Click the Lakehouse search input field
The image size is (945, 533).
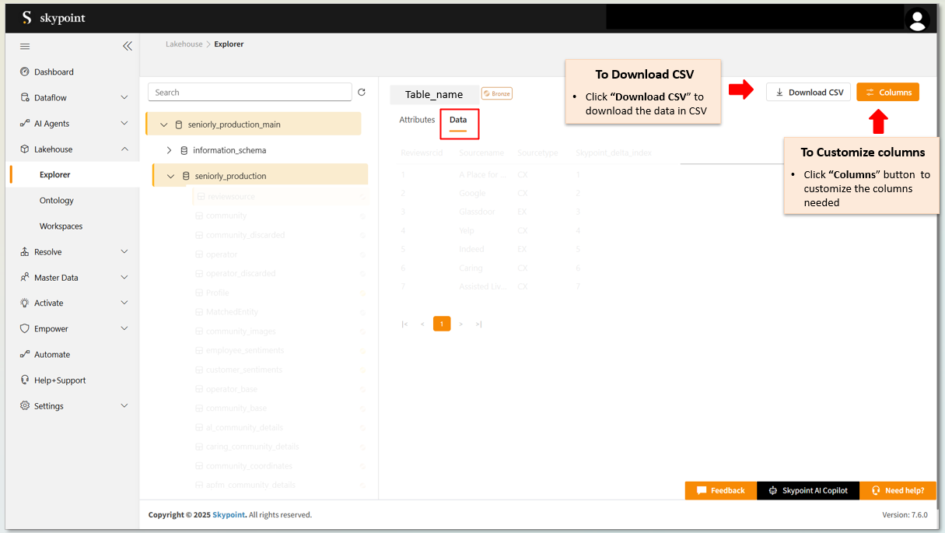249,93
